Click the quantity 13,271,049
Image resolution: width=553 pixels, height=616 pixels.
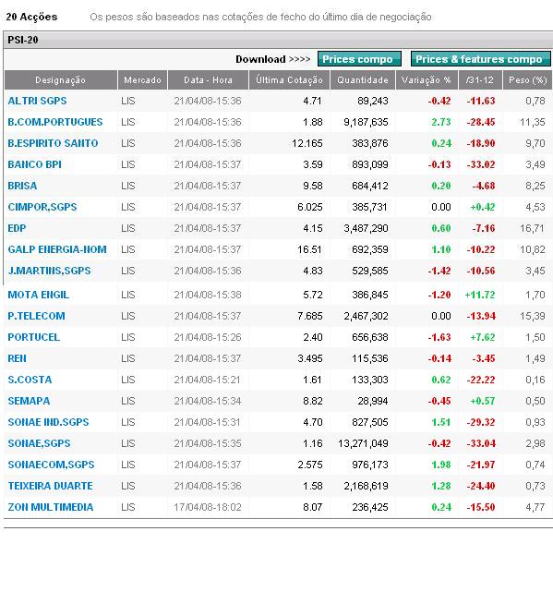[364, 443]
